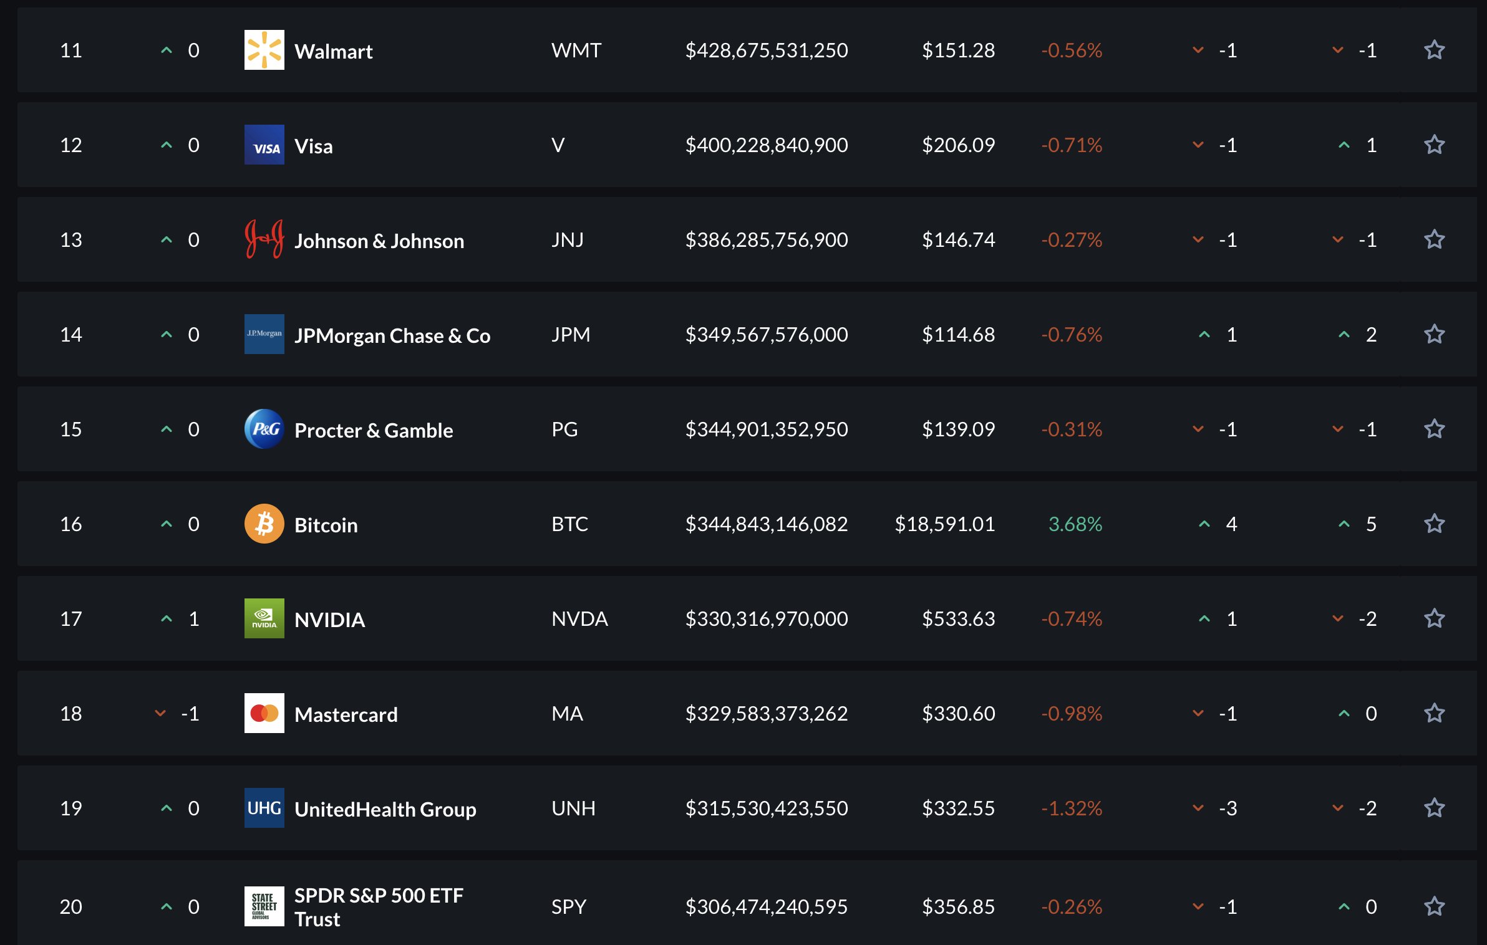Image resolution: width=1487 pixels, height=945 pixels.
Task: Click the red down arrow beside Mastercard rank
Action: click(160, 713)
